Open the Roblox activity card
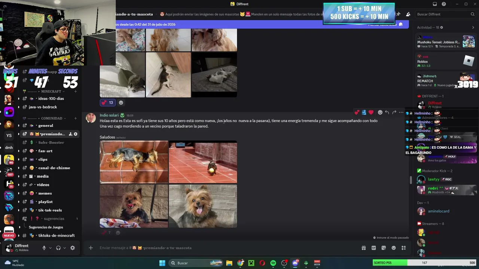The width and height of the screenshot is (479, 269). [x=446, y=61]
